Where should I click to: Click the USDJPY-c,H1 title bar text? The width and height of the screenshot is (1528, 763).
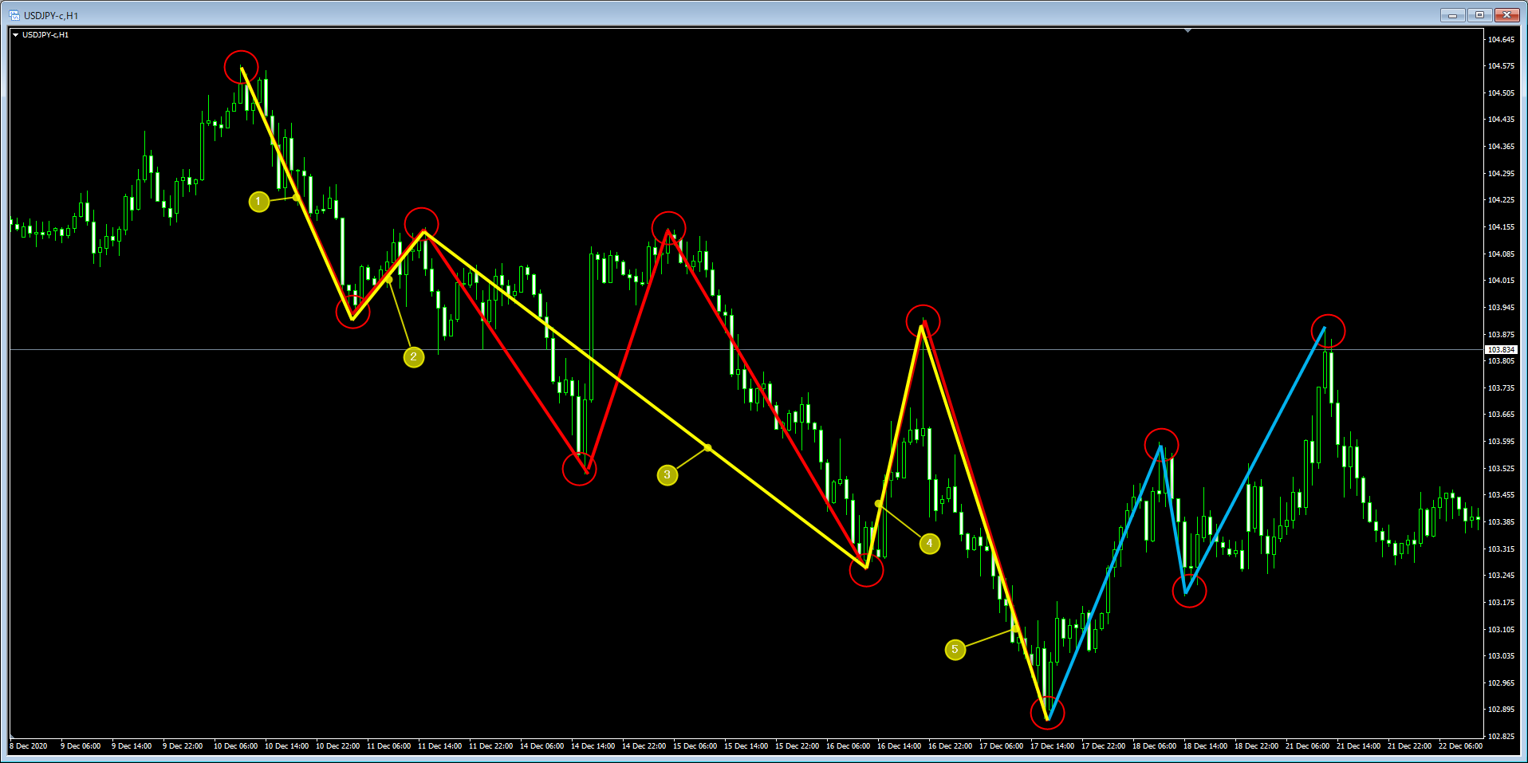(x=51, y=16)
